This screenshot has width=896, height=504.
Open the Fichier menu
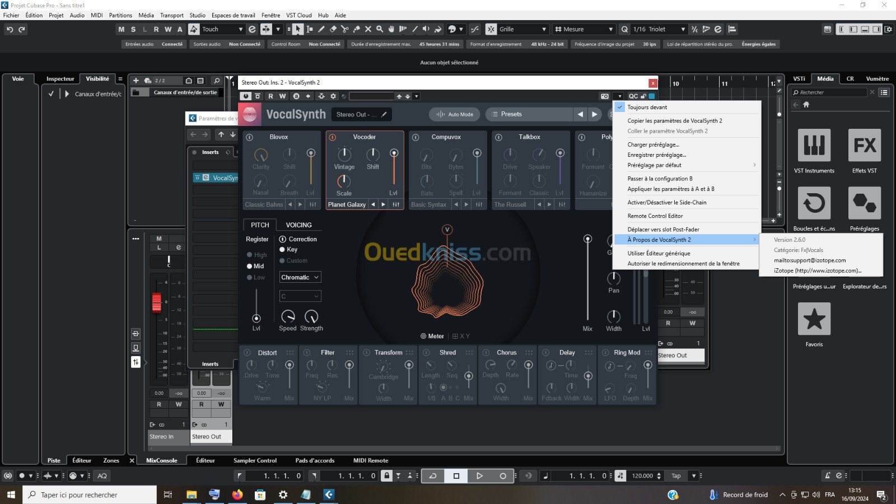(11, 15)
